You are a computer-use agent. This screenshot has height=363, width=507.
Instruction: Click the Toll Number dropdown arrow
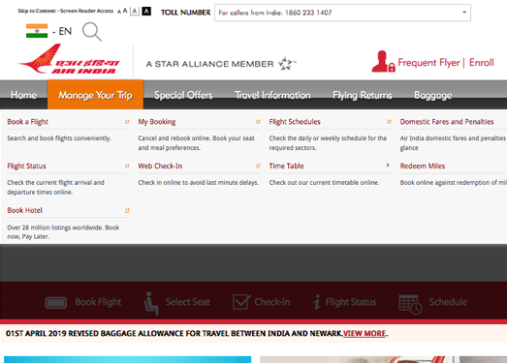(x=464, y=13)
